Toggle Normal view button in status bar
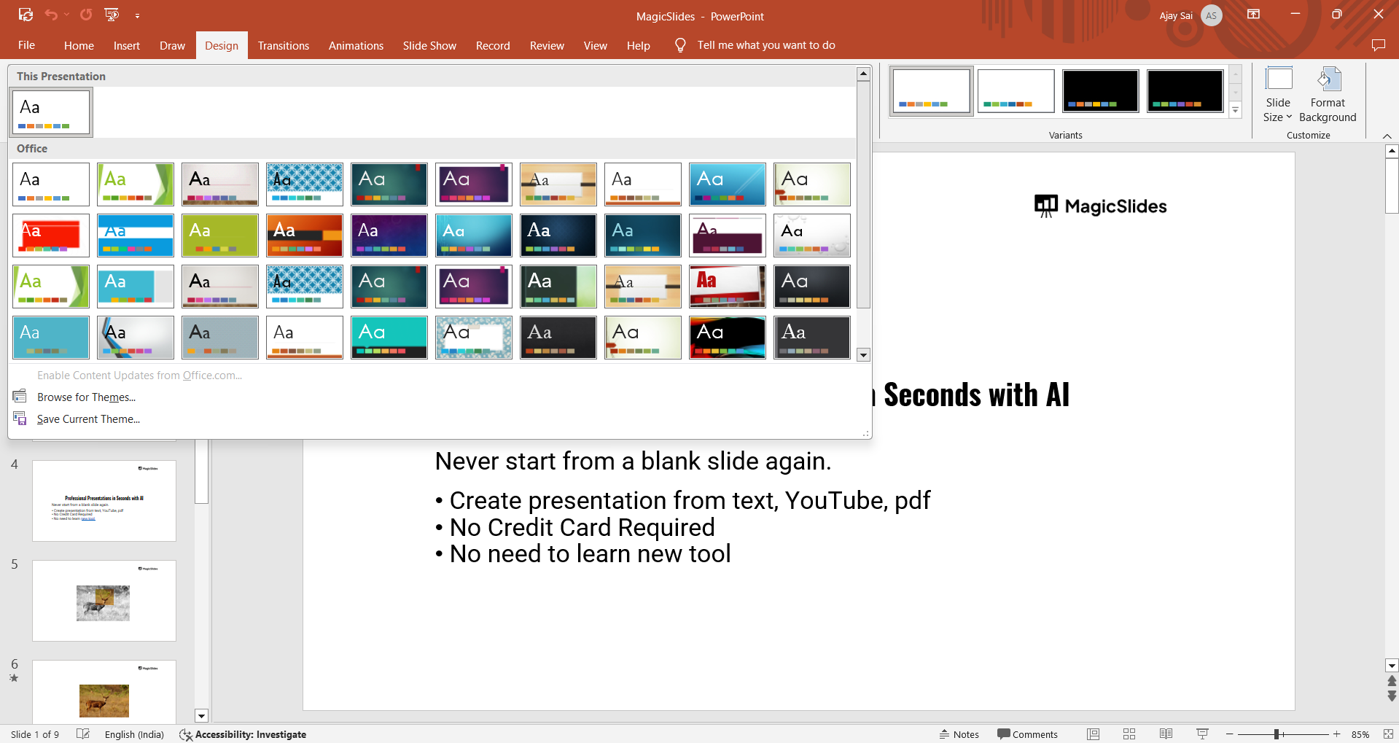This screenshot has height=743, width=1399. pos(1093,734)
